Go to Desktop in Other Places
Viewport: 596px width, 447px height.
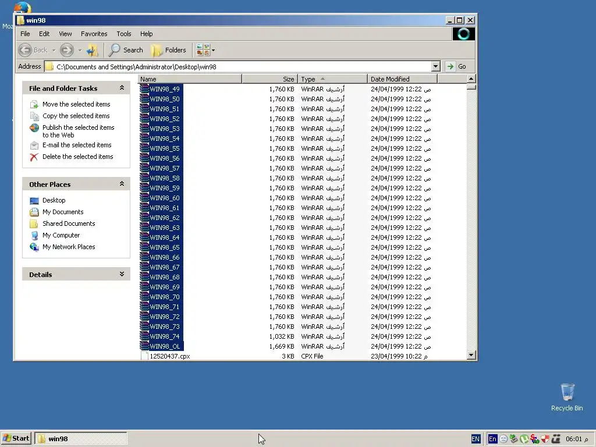coord(54,200)
